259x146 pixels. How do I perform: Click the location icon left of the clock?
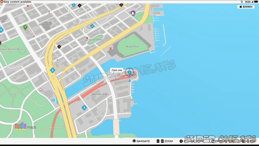click(x=242, y=2)
